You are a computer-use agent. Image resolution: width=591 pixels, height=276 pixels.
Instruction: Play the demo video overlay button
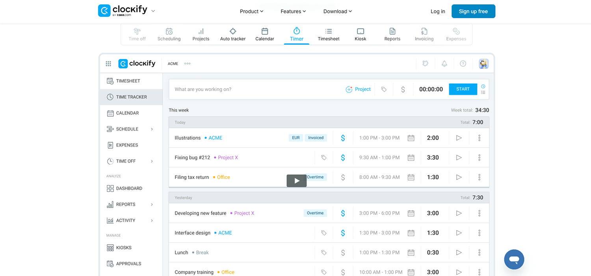coord(297,181)
